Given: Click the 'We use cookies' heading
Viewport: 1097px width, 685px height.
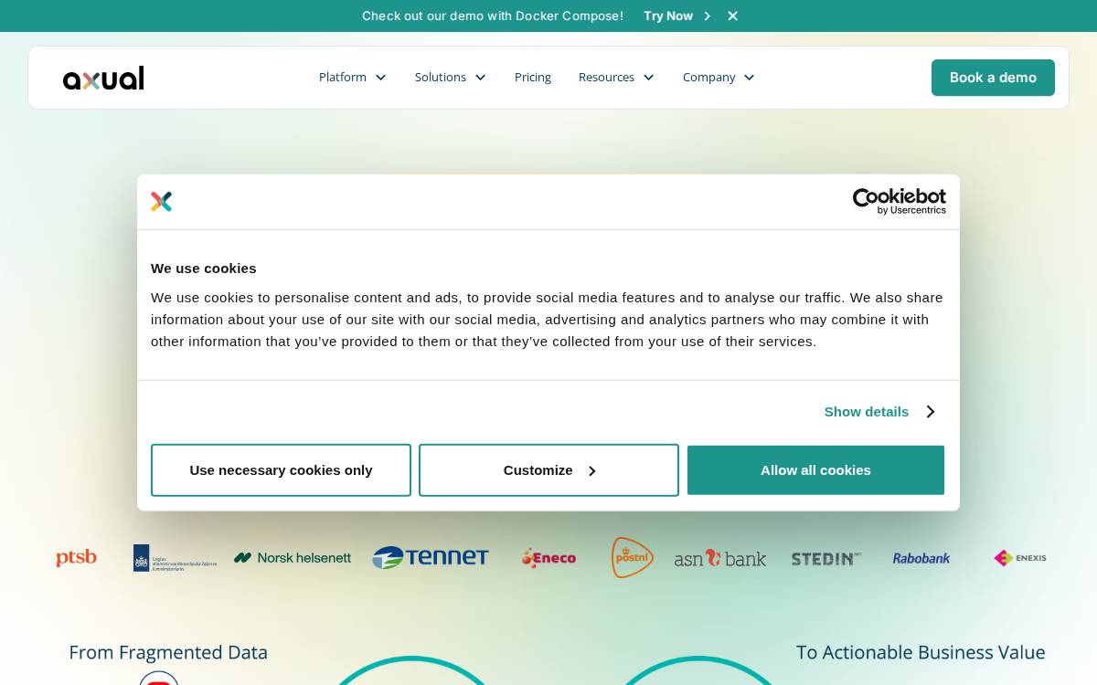Looking at the screenshot, I should tap(204, 269).
